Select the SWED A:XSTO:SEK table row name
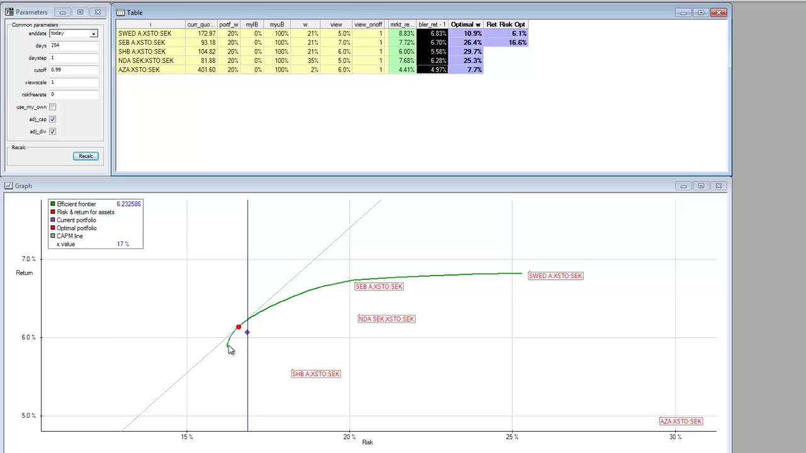The image size is (806, 453). click(x=145, y=33)
